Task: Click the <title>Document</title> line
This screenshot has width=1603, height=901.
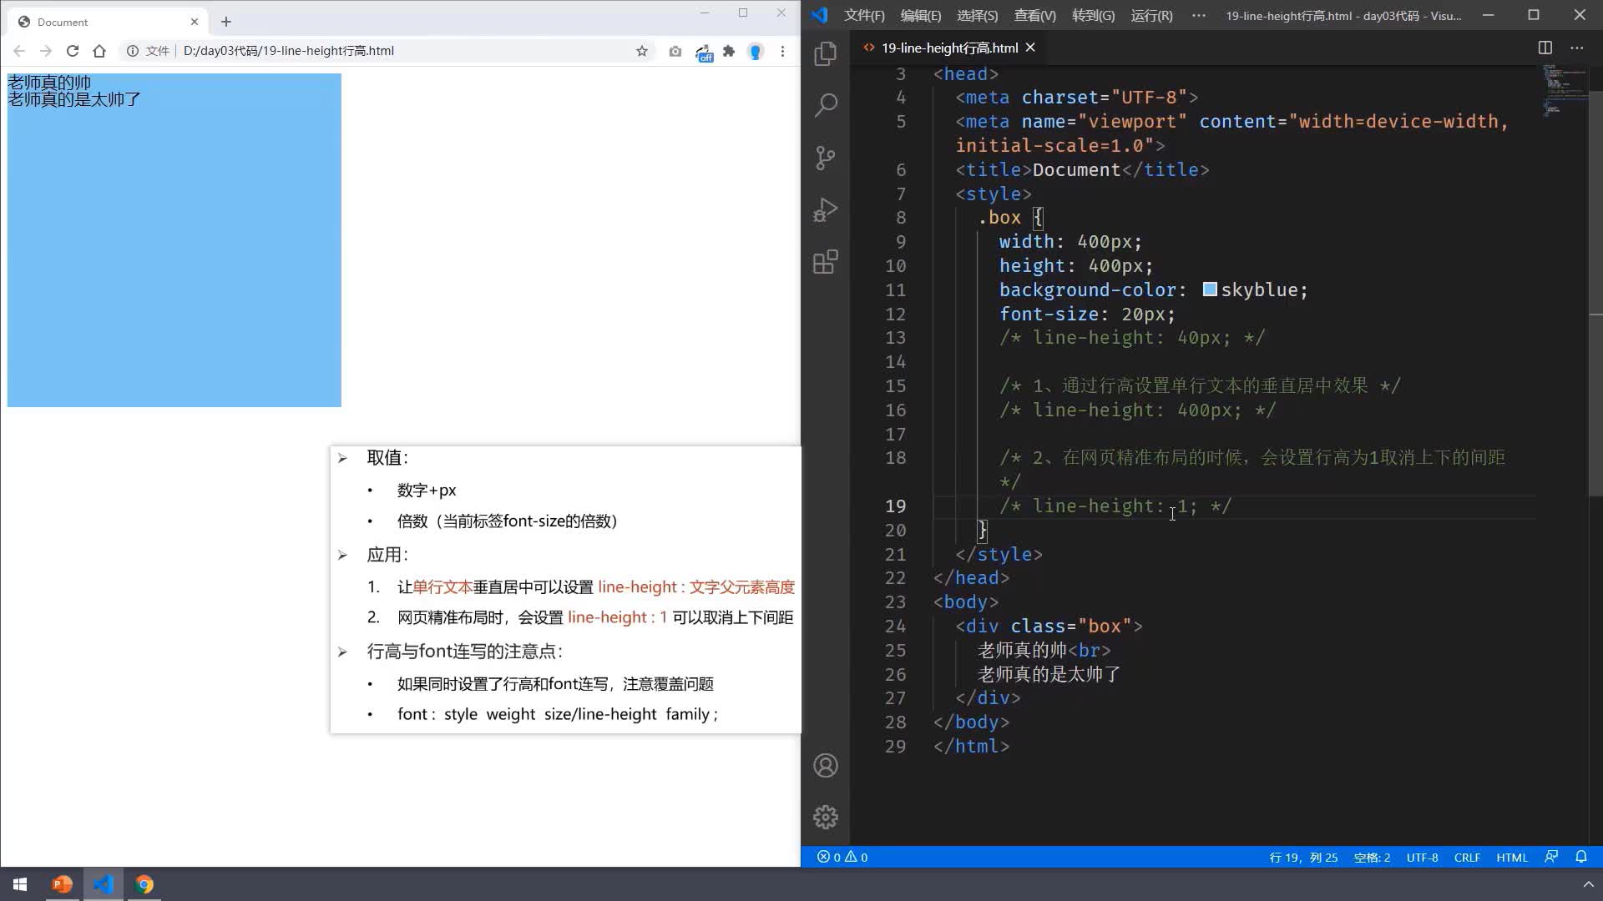Action: (x=1082, y=170)
